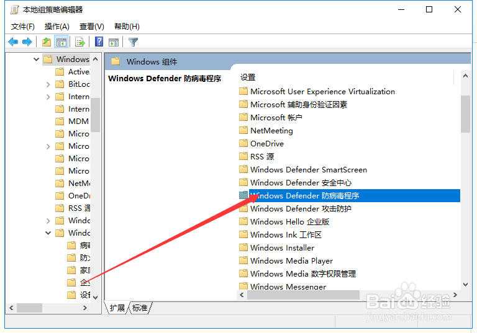Click tree pane horizontal scroll-left arrow

click(x=11, y=308)
